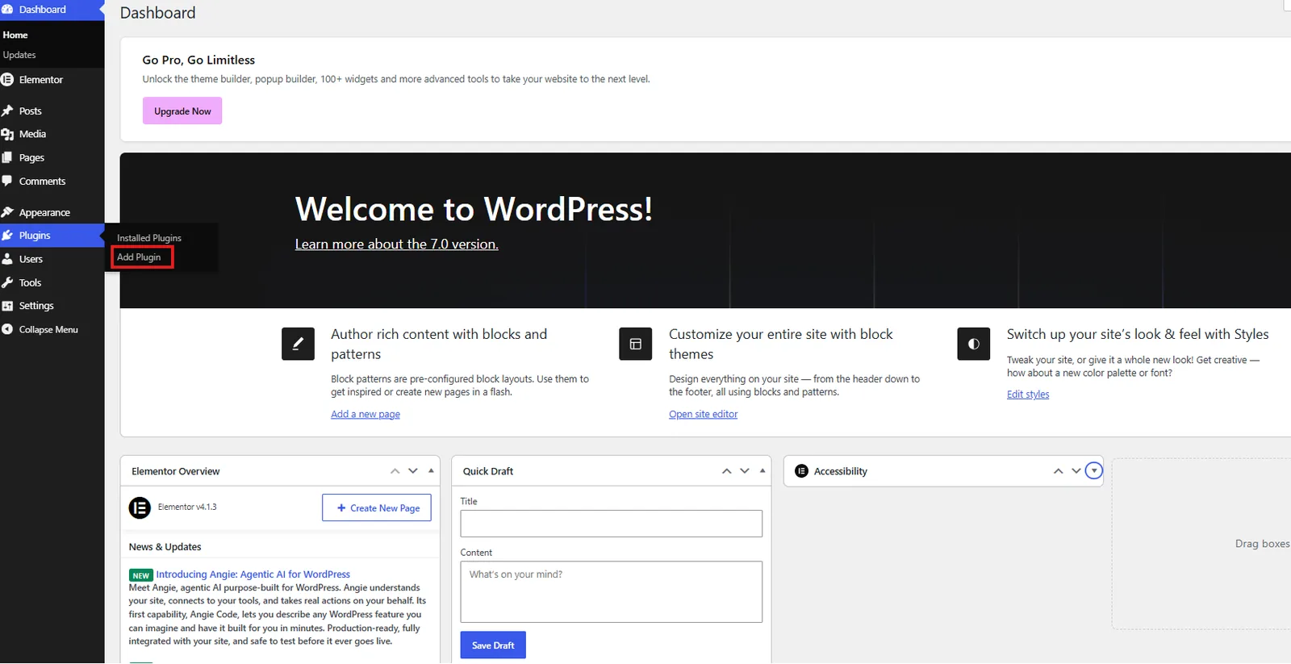Click the Elementor logo icon in sidebar
Image resolution: width=1291 pixels, height=664 pixels.
tap(7, 80)
